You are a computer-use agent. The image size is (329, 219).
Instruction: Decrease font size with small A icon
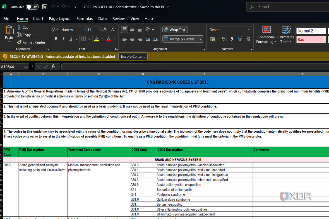(x=113, y=30)
